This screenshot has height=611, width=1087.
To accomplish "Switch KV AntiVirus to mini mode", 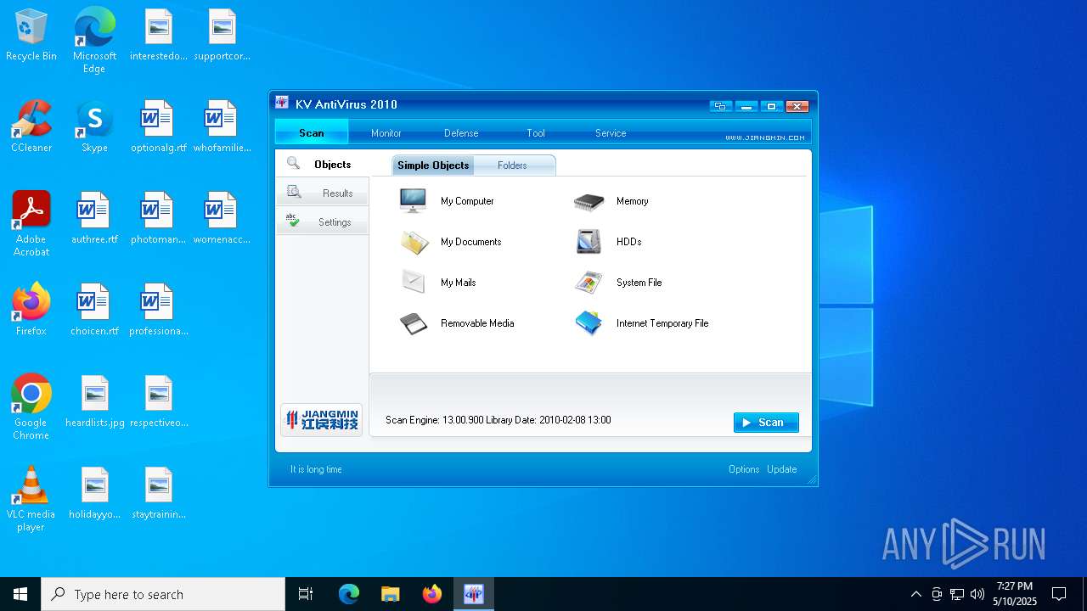I will (x=720, y=106).
